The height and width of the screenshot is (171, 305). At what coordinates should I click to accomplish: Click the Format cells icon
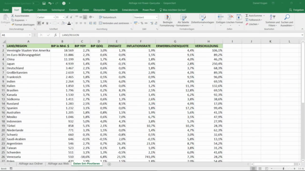[x=239, y=18]
